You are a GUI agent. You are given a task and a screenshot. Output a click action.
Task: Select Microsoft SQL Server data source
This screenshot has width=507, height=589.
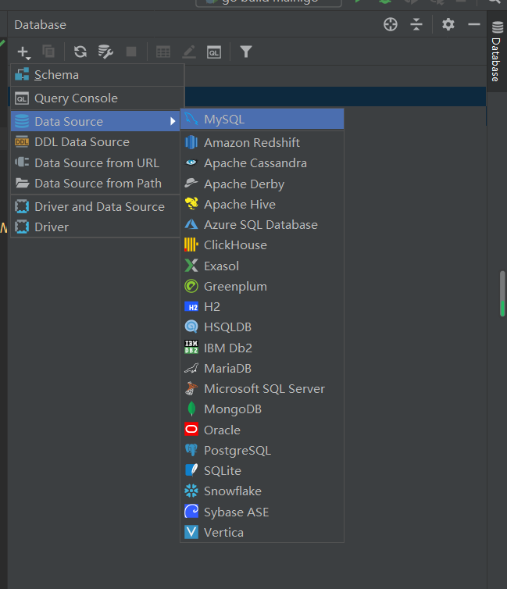point(262,388)
